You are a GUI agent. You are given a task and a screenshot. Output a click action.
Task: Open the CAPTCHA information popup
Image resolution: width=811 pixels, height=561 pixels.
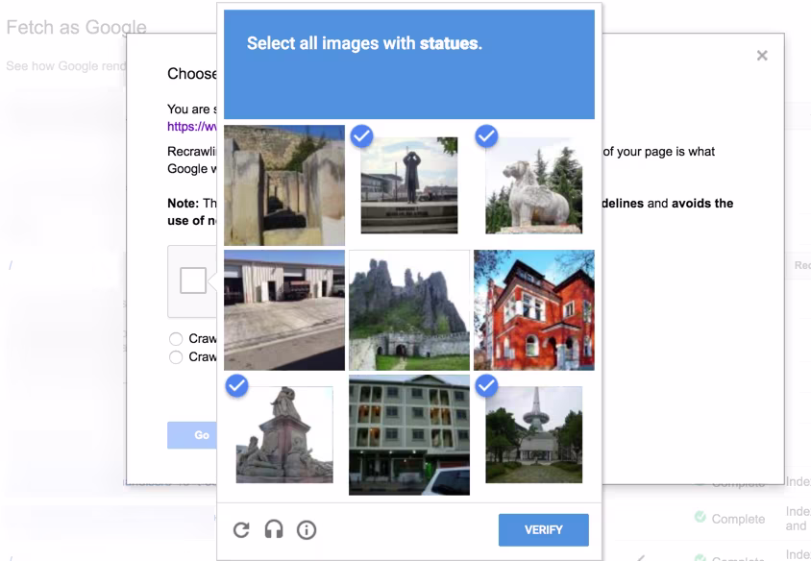(307, 529)
